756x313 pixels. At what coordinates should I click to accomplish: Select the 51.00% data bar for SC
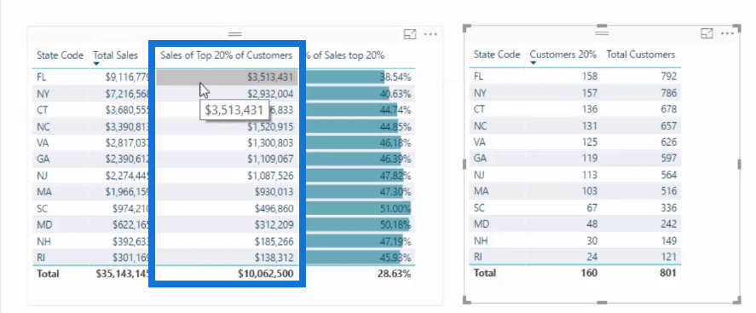[357, 208]
